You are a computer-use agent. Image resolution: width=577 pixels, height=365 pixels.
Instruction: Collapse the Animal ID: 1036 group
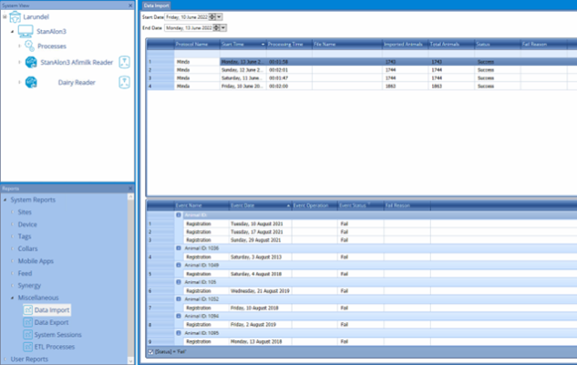(x=179, y=247)
